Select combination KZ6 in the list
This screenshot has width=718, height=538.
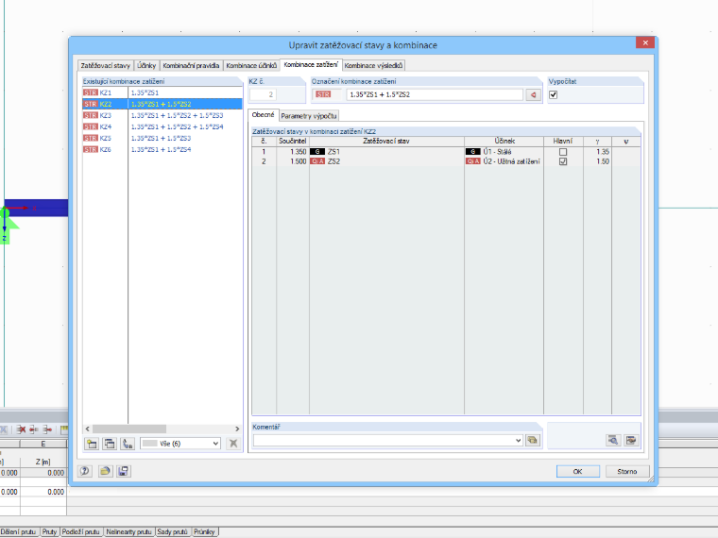pos(162,149)
